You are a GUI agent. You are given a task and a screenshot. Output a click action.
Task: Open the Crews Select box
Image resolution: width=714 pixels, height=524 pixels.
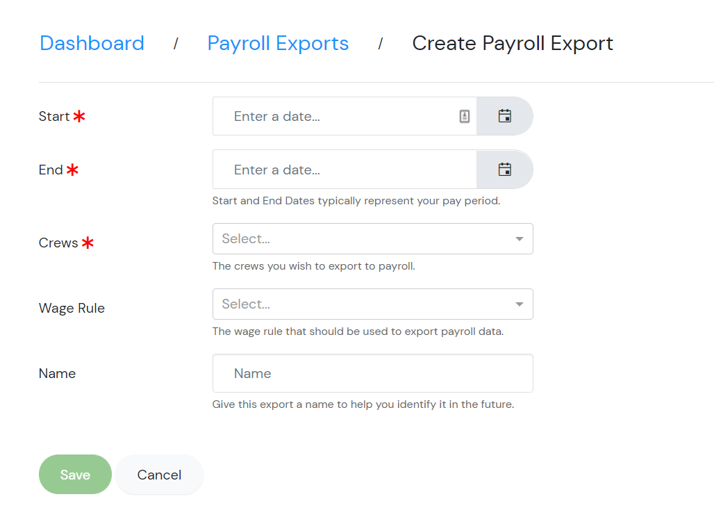pyautogui.click(x=372, y=239)
